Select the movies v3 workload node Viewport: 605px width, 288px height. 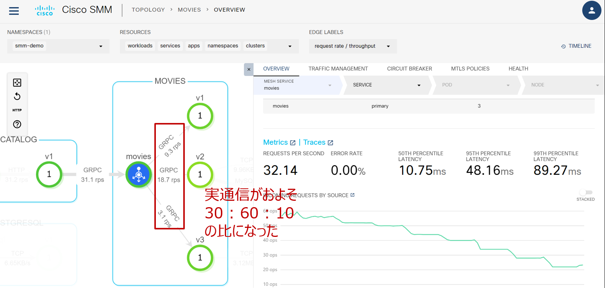200,258
